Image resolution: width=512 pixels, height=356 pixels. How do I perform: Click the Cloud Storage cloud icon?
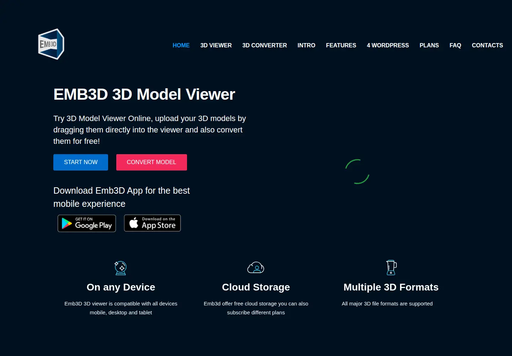click(x=256, y=267)
